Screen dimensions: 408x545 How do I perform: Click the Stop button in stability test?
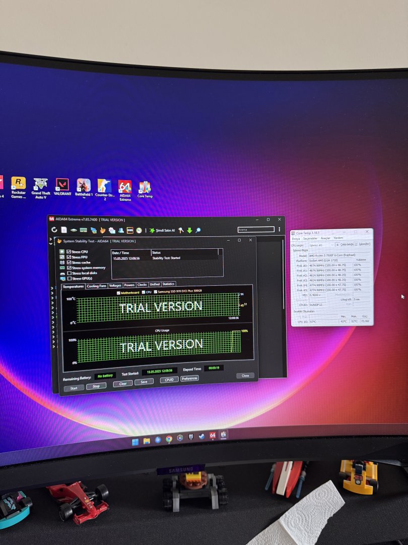pos(96,386)
